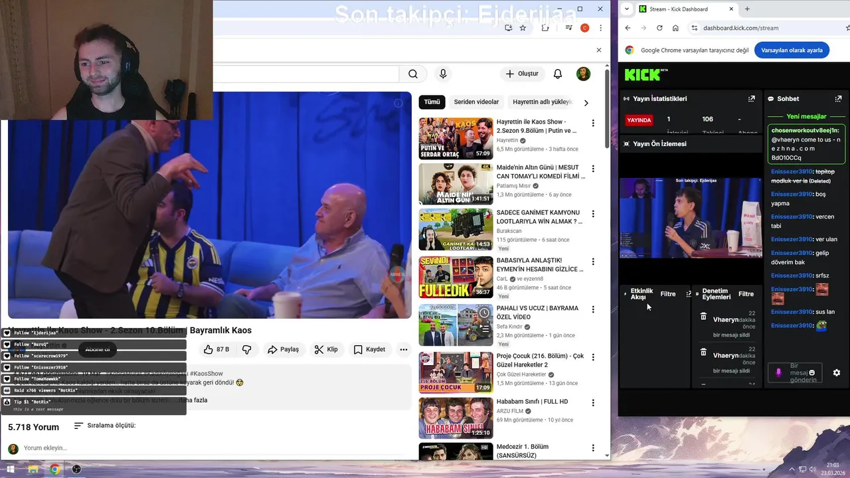Reload the Kick dashboard page

659,28
